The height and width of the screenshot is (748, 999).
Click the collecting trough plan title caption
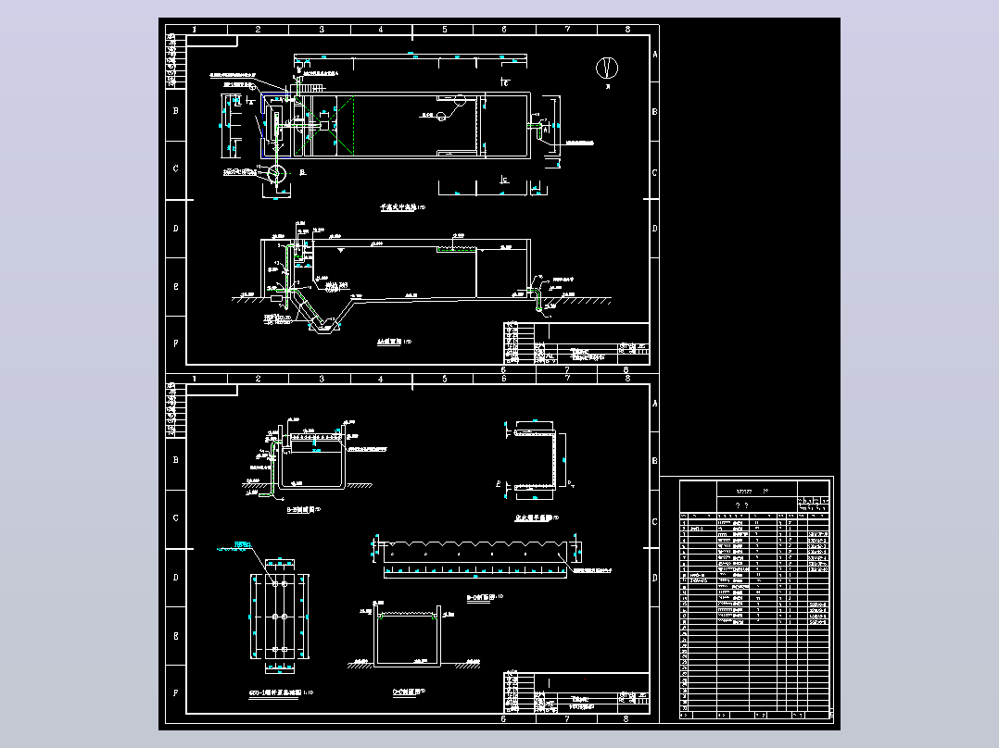537,517
